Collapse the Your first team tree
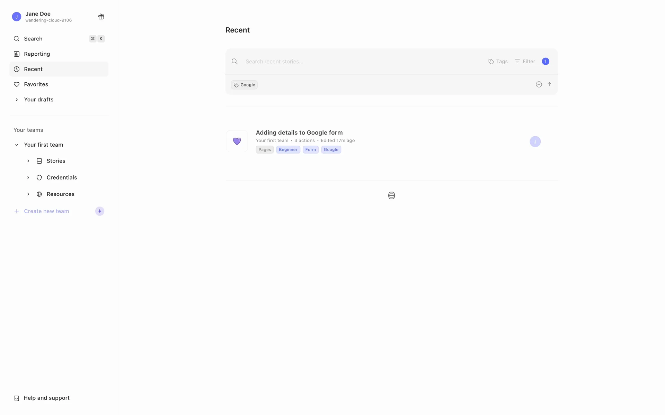Screen dimensions: 665x415 coord(17,145)
